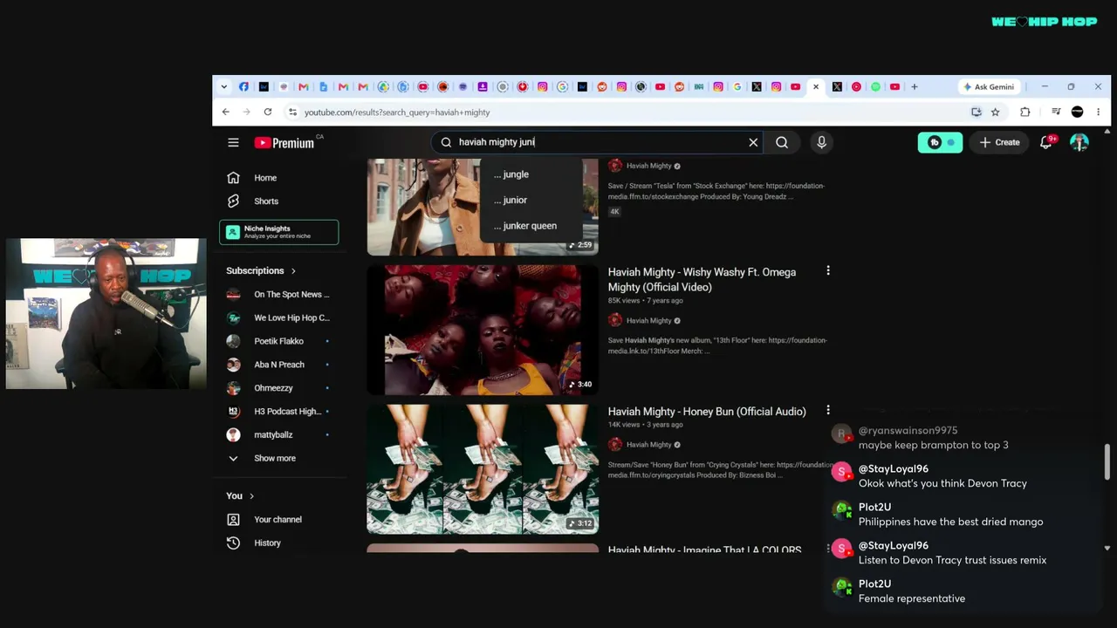Click the chat scroll-down arrow
Screen dimensions: 1117x628
click(1107, 549)
